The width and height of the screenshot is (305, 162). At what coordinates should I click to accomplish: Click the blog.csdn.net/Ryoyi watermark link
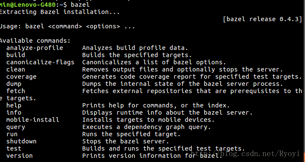coord(246,154)
